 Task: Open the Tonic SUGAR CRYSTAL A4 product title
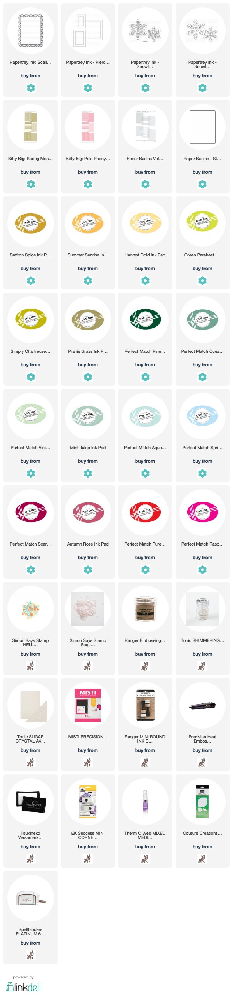click(x=31, y=739)
